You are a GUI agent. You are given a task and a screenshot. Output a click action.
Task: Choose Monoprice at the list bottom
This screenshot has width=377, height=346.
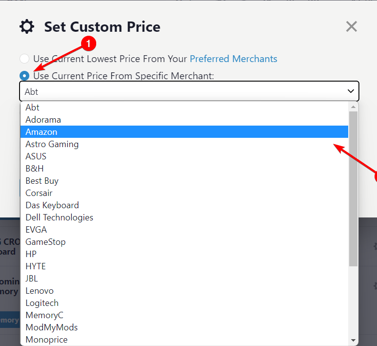click(x=46, y=340)
